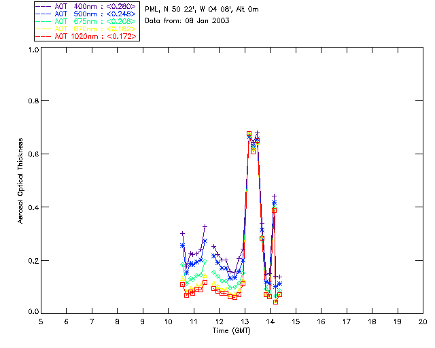Click the 11 tick label on time axis

pos(194,321)
